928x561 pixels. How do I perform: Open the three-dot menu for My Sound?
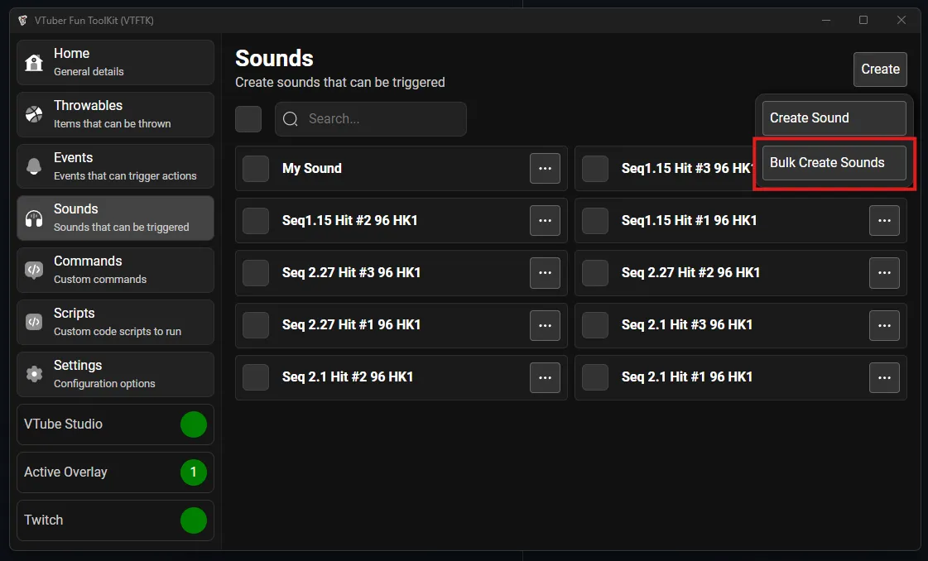pos(545,169)
